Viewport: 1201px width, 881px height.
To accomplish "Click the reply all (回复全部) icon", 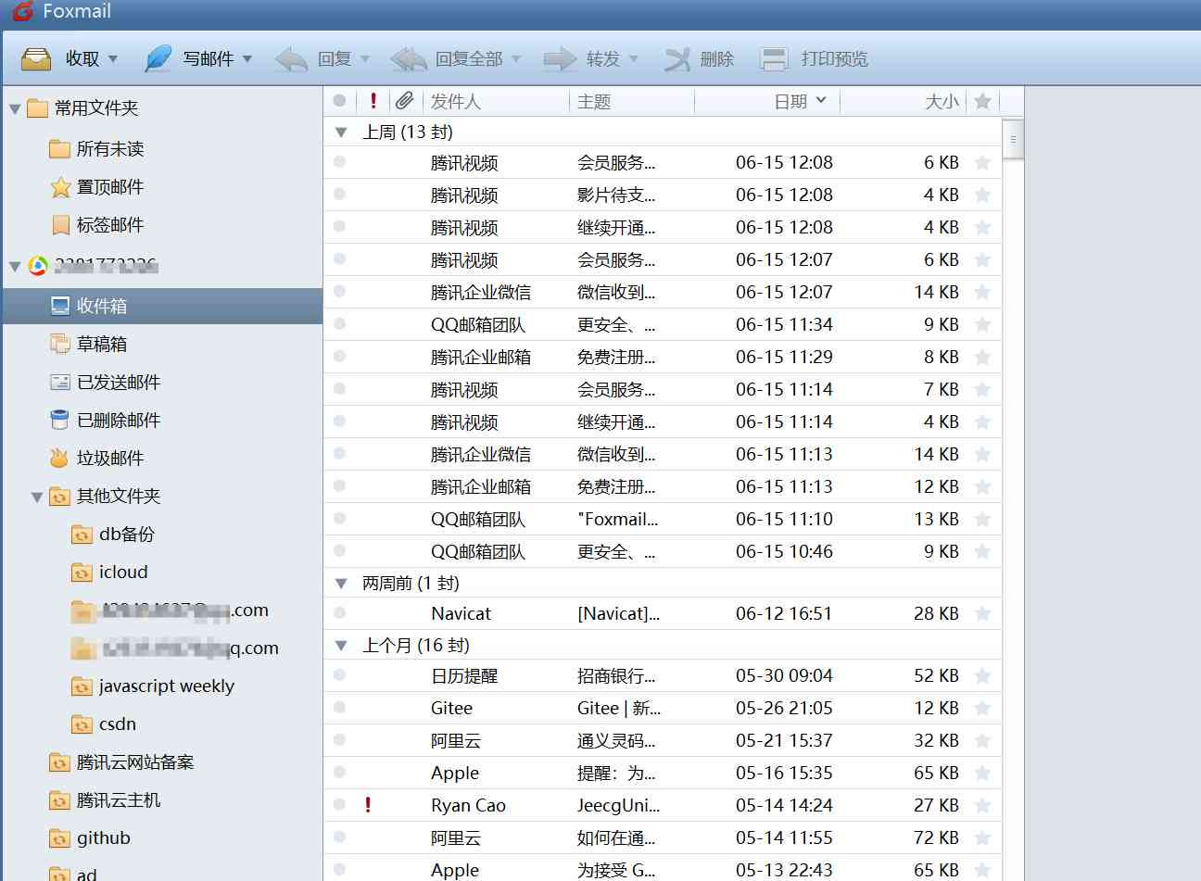I will coord(409,59).
